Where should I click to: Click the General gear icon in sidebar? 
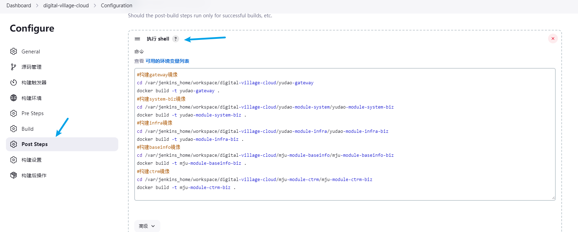(x=14, y=51)
